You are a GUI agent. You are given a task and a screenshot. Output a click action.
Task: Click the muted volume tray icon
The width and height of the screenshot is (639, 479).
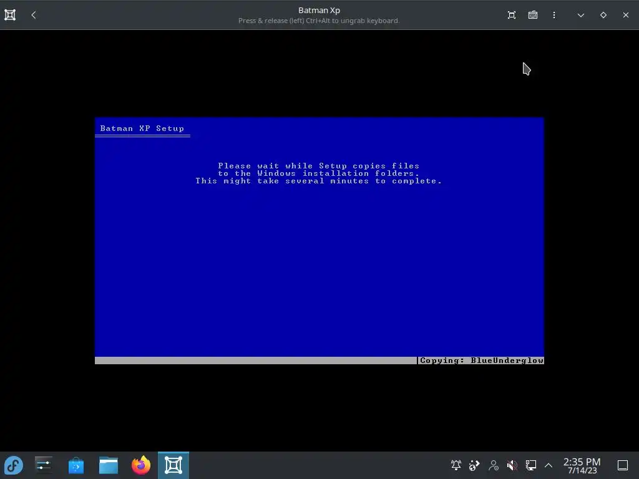(512, 465)
